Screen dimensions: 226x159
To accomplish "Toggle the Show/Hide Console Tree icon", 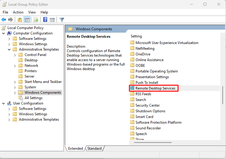I will pyautogui.click(x=27, y=19).
